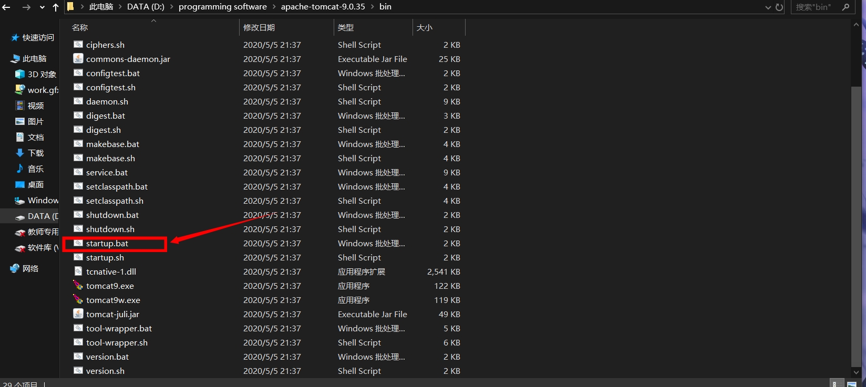This screenshot has height=387, width=866.
Task: Select service.bat file icon
Action: (78, 172)
